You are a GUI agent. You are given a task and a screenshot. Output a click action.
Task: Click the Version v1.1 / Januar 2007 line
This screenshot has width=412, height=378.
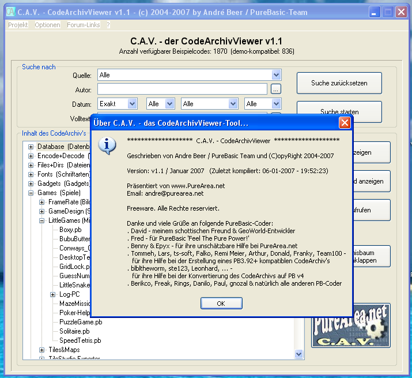[227, 171]
